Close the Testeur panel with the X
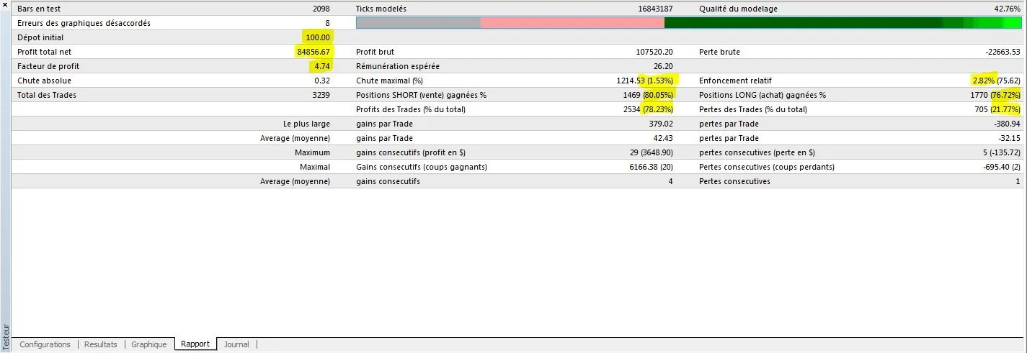The image size is (1027, 353). [6, 6]
